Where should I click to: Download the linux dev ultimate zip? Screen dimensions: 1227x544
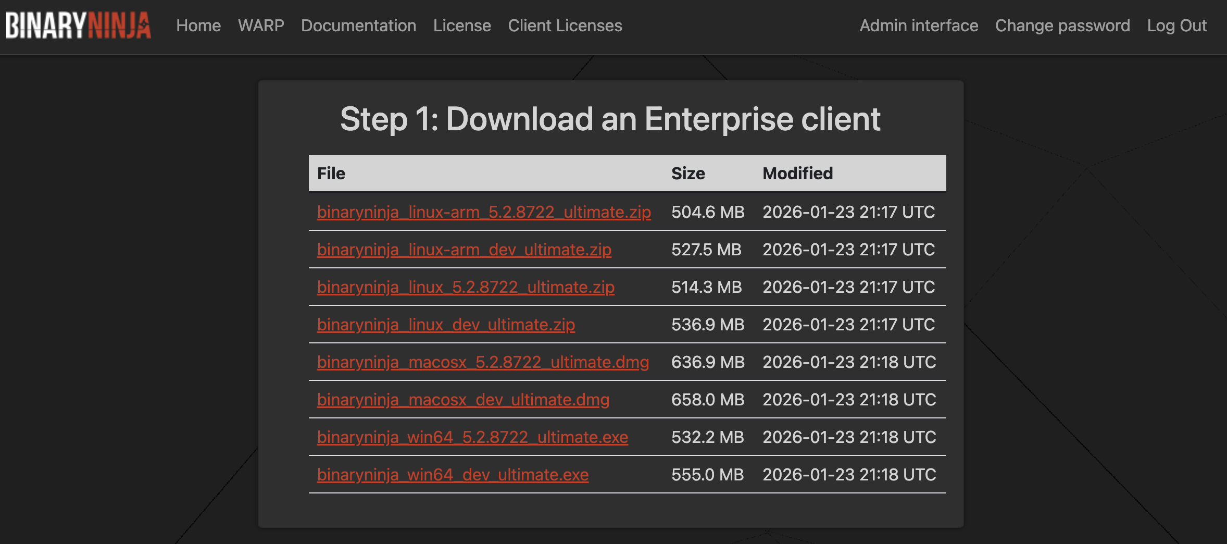pyautogui.click(x=446, y=325)
